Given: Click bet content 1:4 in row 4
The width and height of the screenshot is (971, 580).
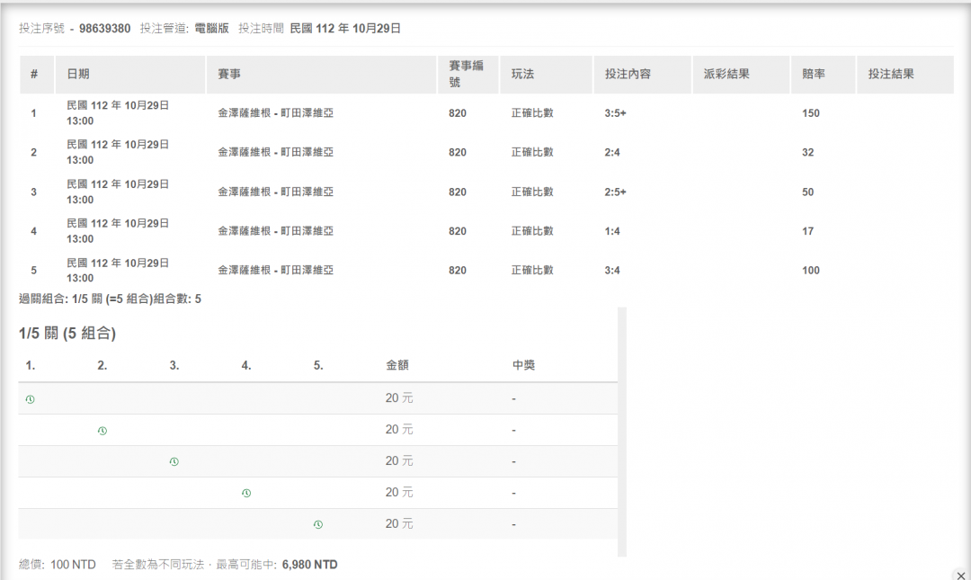Looking at the screenshot, I should point(612,231).
